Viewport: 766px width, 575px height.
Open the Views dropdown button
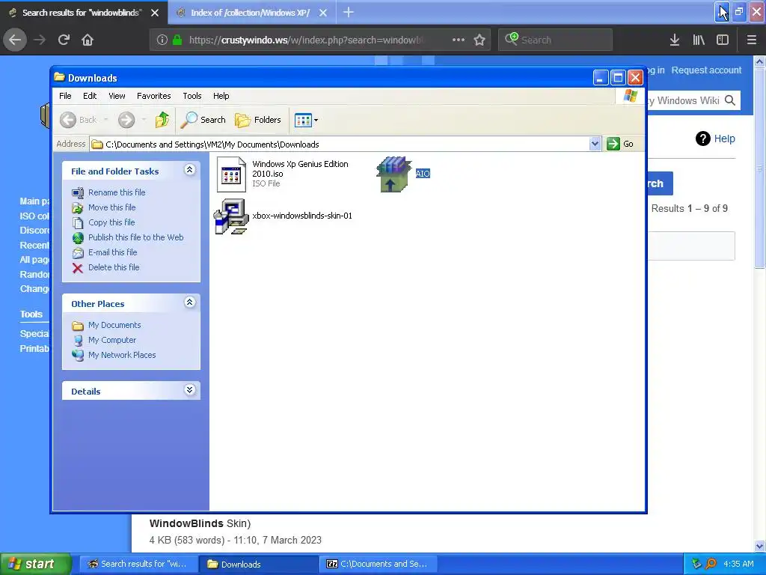pyautogui.click(x=306, y=120)
